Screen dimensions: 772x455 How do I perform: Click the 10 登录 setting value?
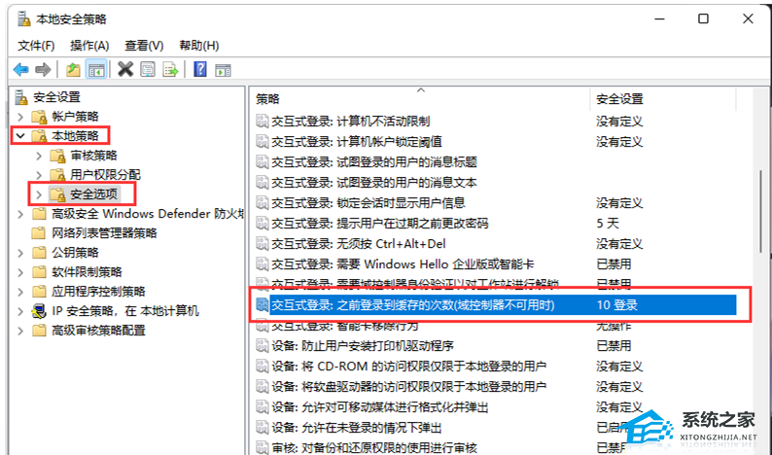[x=616, y=305]
